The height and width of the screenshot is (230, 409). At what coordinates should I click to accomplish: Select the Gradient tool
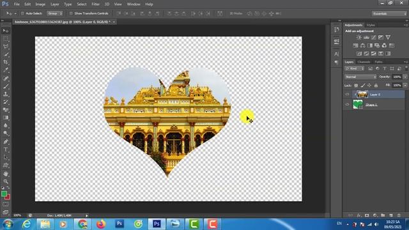point(6,118)
